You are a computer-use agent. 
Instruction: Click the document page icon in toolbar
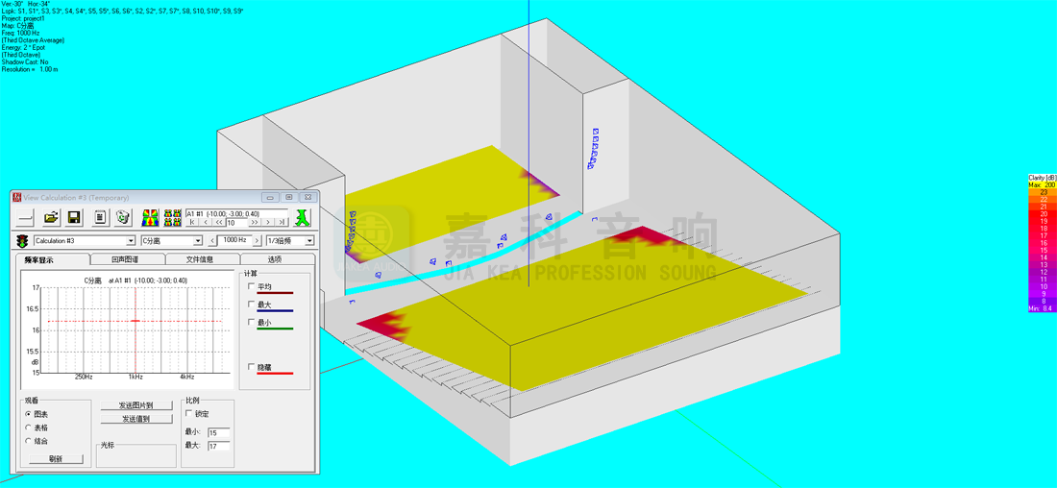point(100,218)
